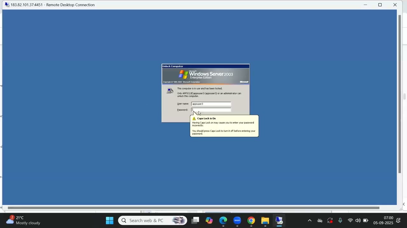Click the Caps Lock is On balloon text
Viewport: 407px width, 228px height.
206,118
